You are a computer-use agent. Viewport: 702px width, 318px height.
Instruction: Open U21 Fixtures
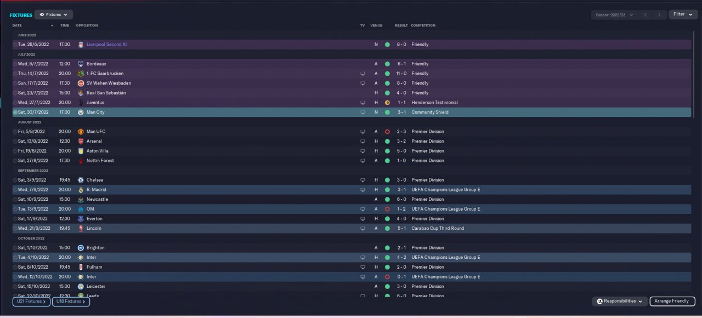31,302
